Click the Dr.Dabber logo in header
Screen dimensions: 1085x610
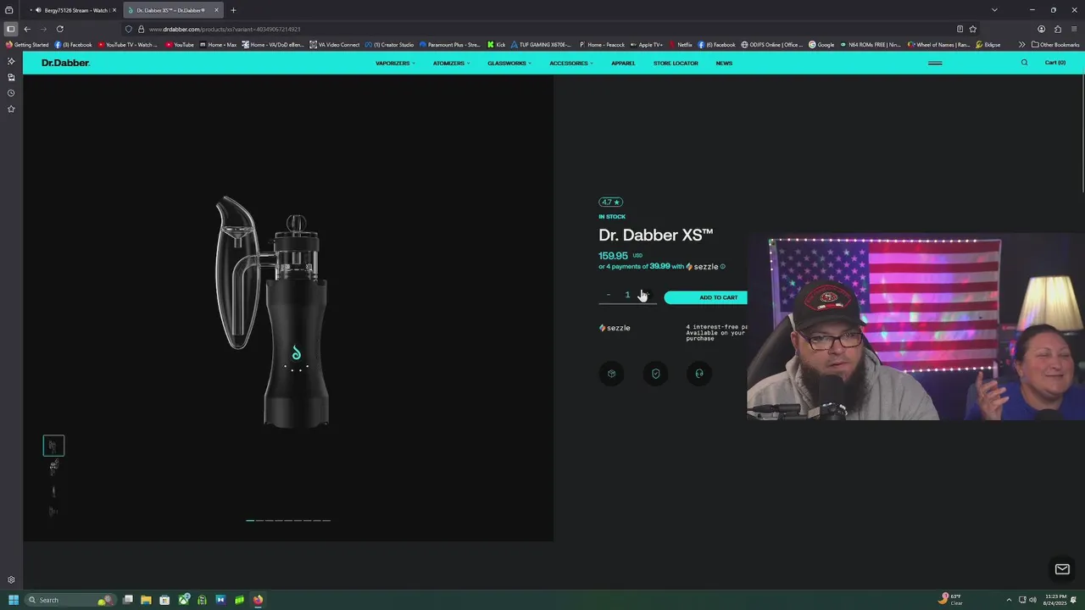pos(65,63)
